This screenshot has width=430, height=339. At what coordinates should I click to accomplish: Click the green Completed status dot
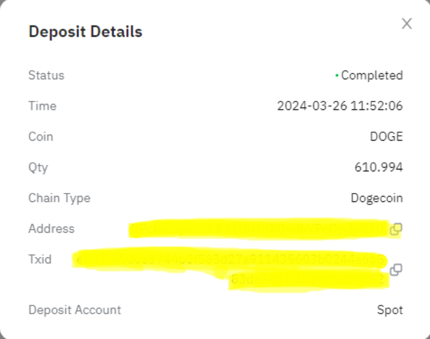[337, 76]
